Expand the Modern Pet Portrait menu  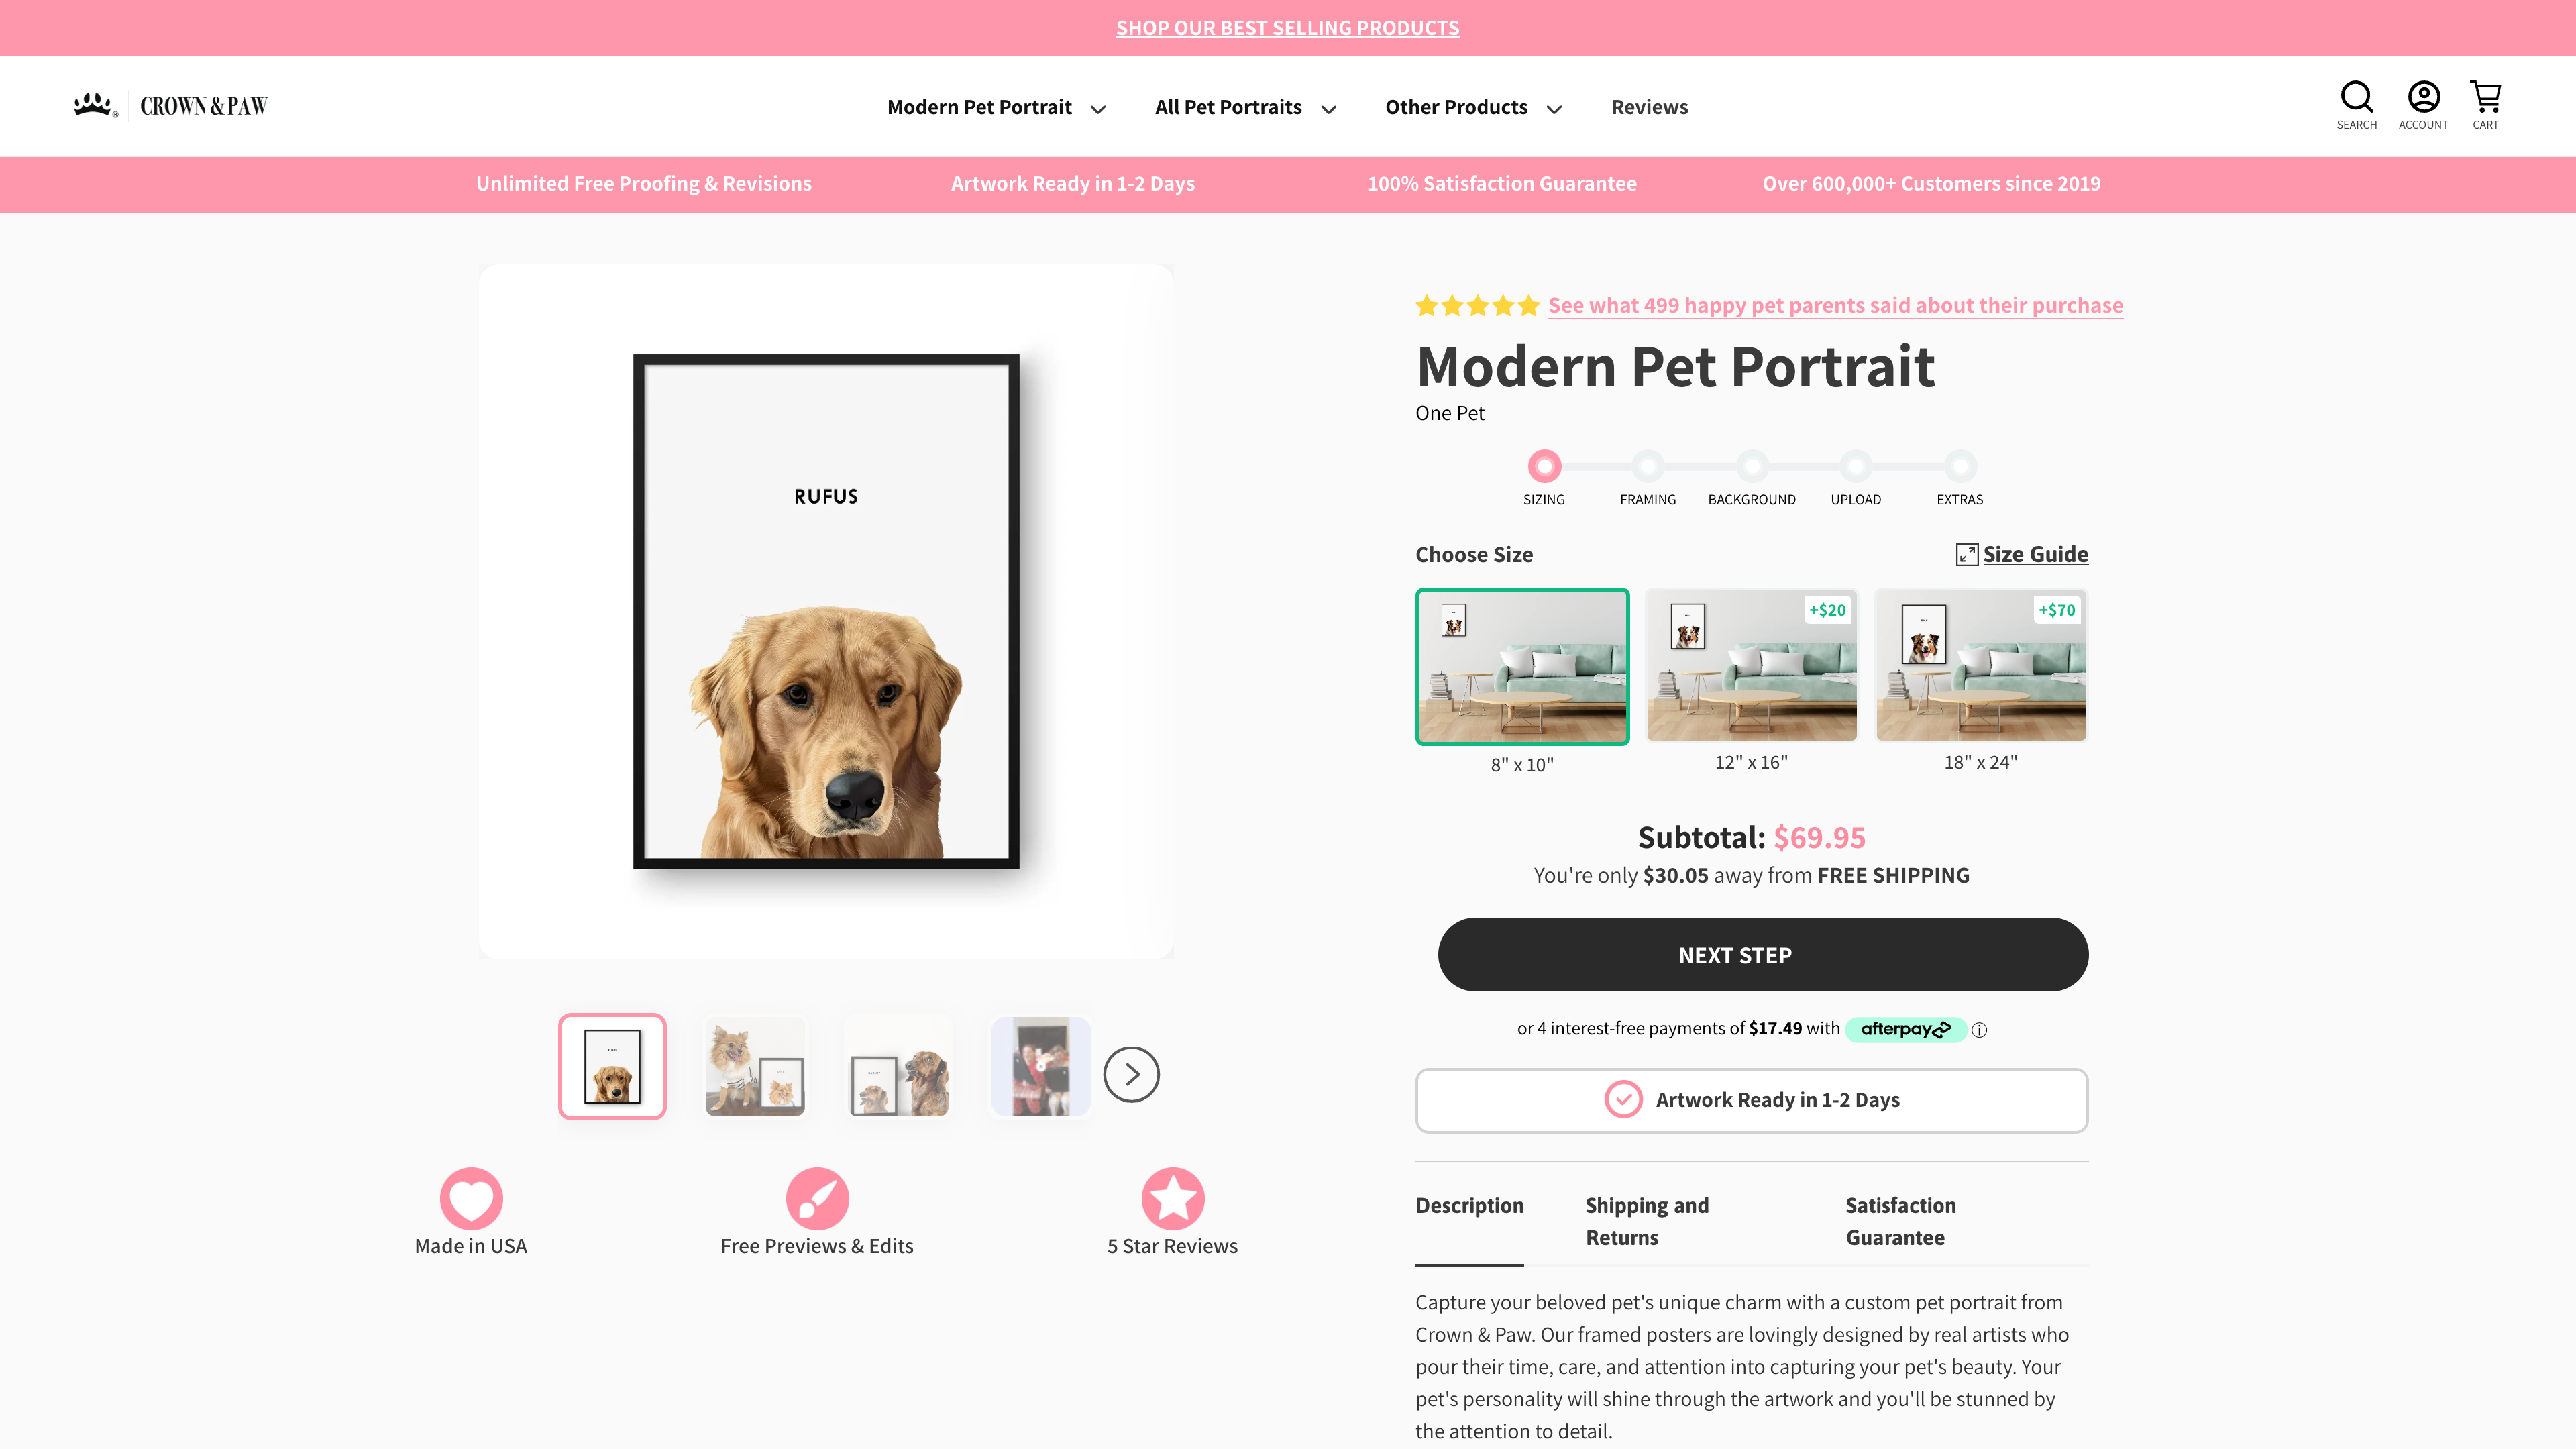[x=996, y=107]
